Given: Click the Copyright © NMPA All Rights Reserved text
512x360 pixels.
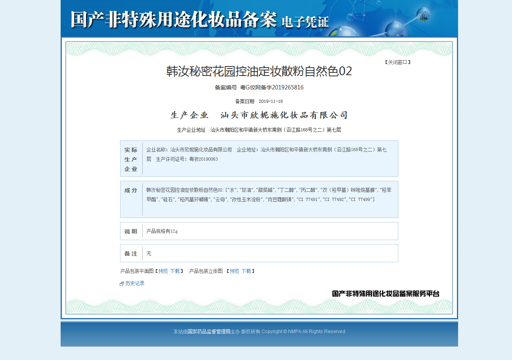Looking at the screenshot, I should click(303, 332).
